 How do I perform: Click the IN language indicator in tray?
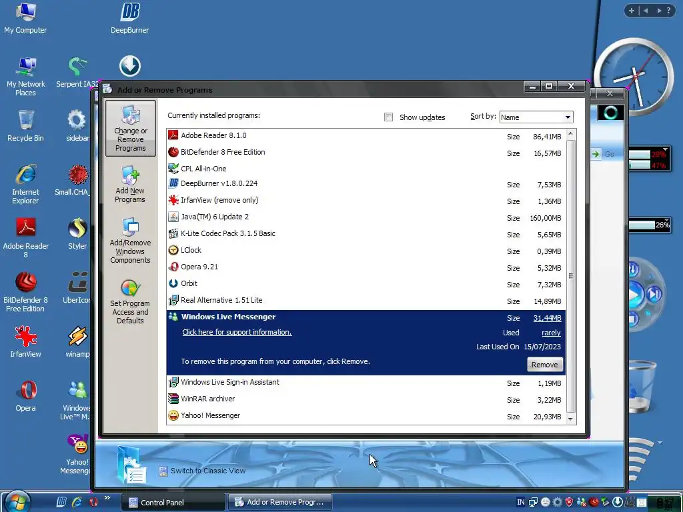click(x=520, y=502)
